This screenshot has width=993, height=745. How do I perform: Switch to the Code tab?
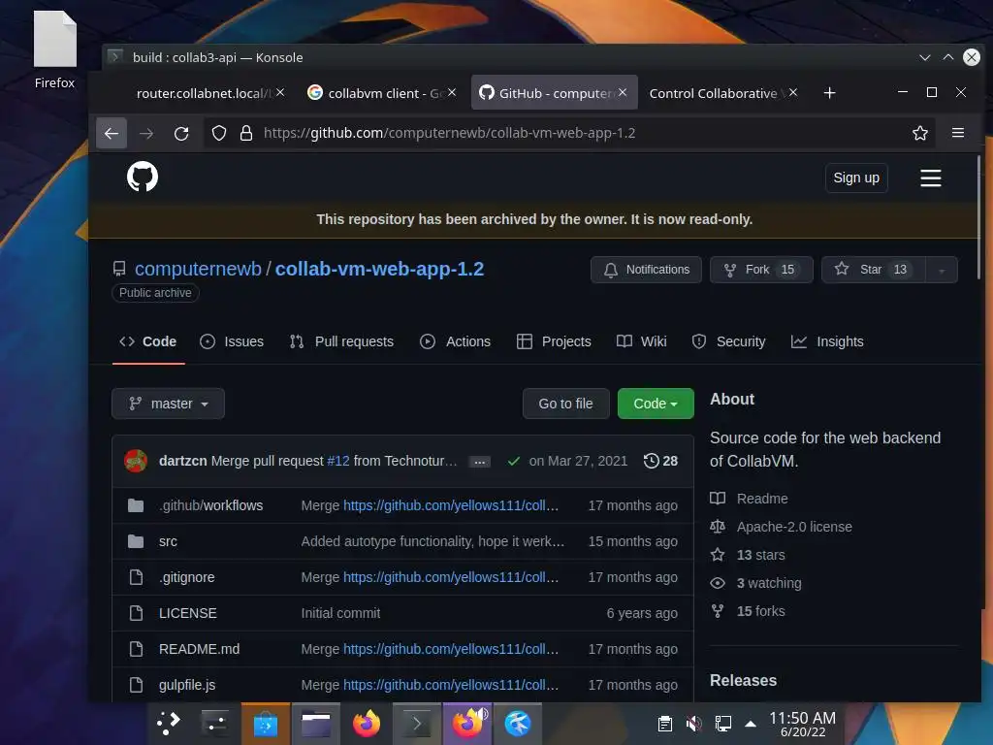click(148, 341)
